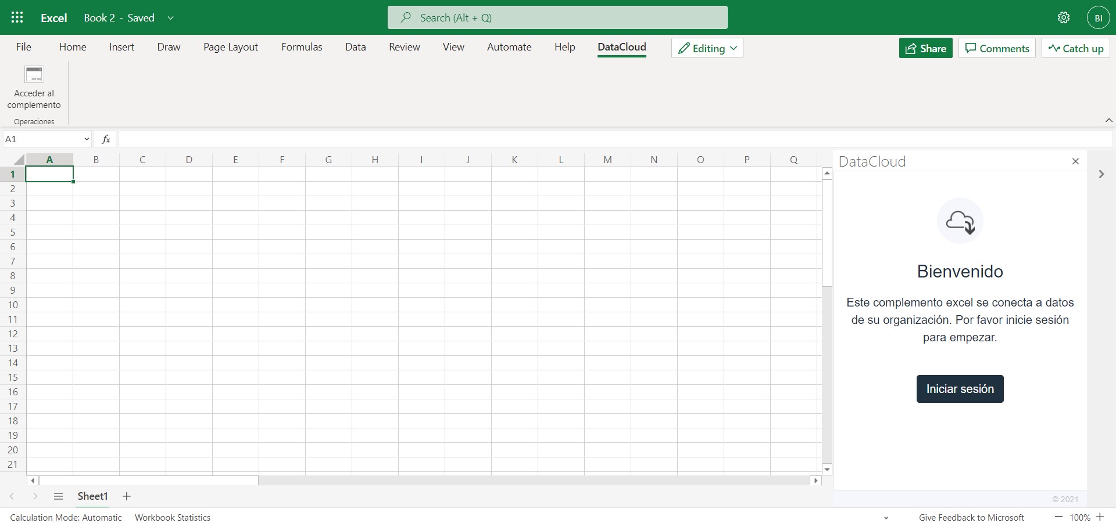Click the Share button
Image resolution: width=1116 pixels, height=523 pixels.
pyautogui.click(x=926, y=48)
